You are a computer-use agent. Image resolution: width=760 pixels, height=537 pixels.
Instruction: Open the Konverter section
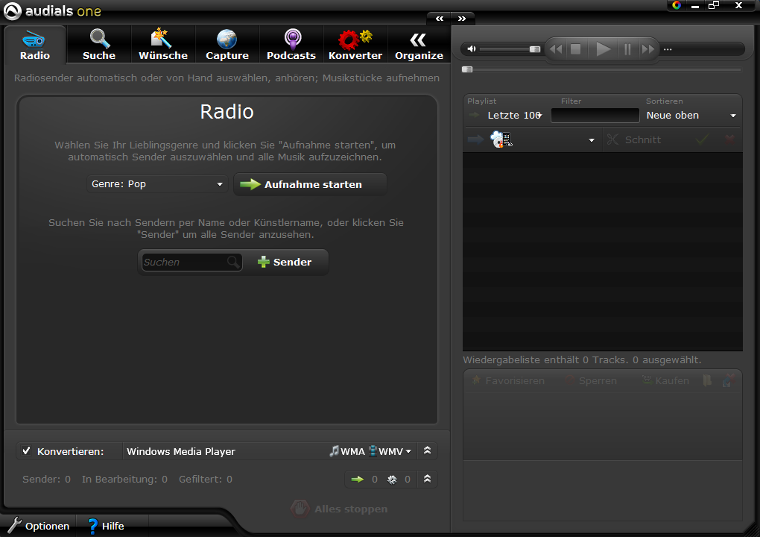[x=355, y=45]
